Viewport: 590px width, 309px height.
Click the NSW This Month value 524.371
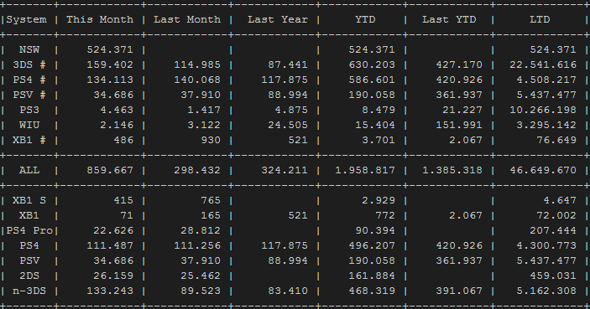(110, 49)
